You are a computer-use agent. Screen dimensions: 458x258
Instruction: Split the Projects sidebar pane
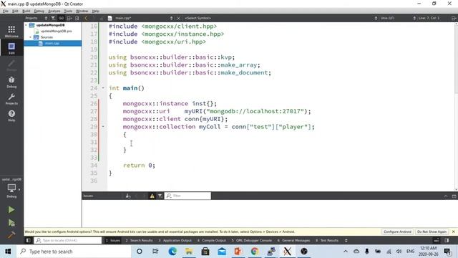tap(69, 18)
